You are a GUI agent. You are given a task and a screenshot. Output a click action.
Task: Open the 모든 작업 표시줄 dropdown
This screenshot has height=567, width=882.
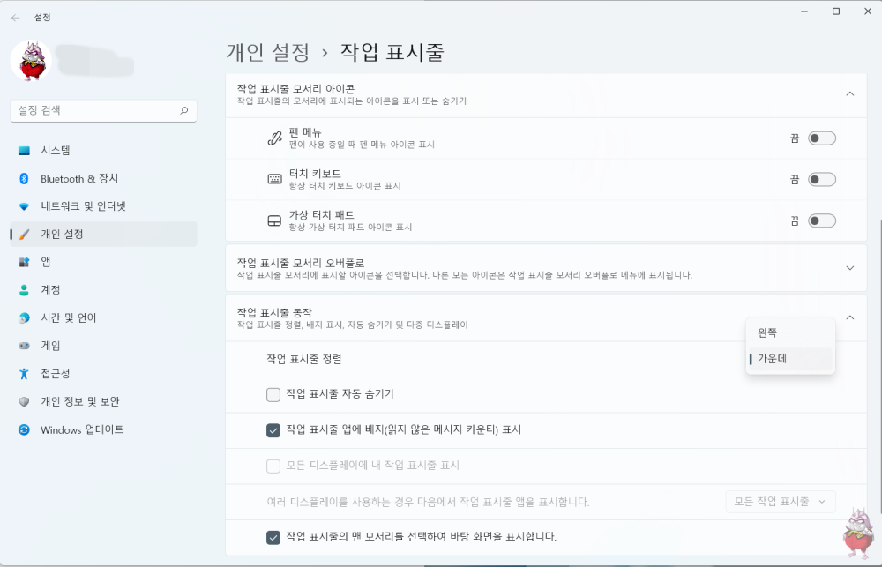coord(781,501)
